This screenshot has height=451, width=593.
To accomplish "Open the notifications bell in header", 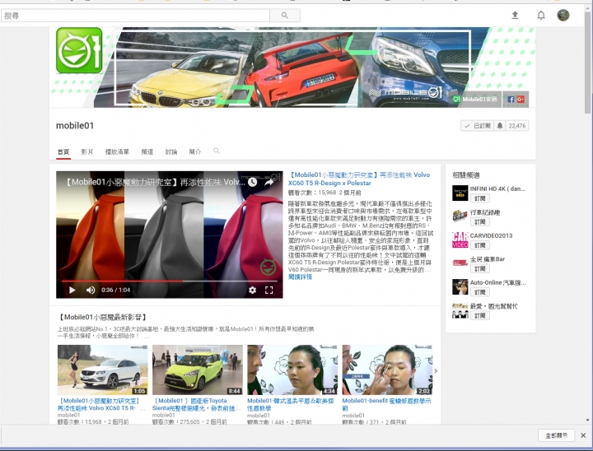I will 541,15.
